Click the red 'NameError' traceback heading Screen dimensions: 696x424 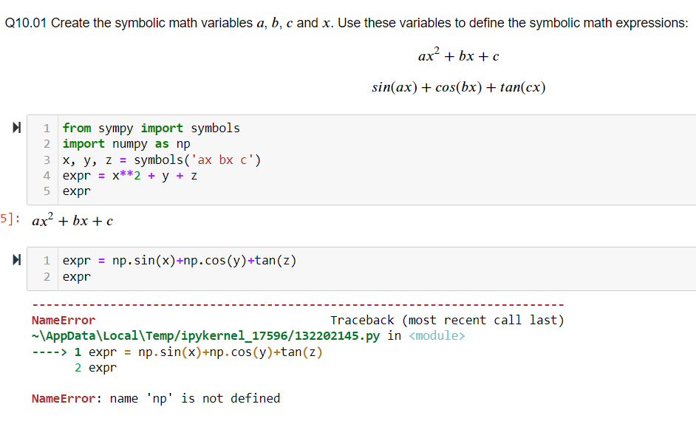[x=64, y=321]
